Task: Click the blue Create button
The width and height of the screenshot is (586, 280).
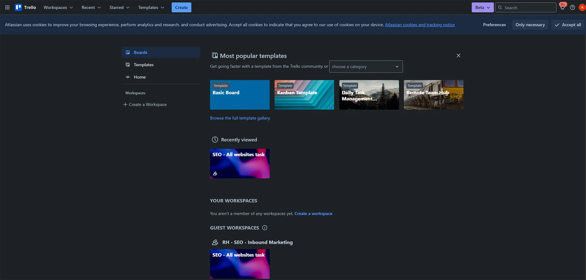Action: [181, 7]
